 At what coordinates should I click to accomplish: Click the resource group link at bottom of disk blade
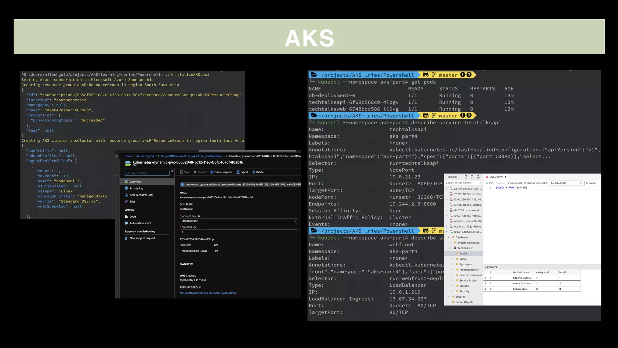[208, 293]
